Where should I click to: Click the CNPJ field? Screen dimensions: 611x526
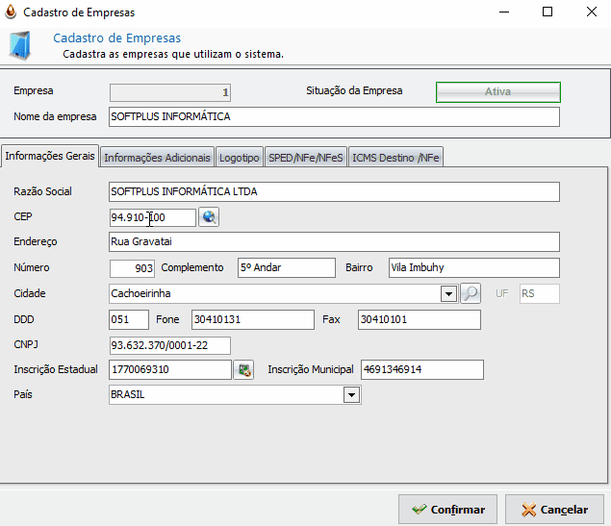coord(170,345)
